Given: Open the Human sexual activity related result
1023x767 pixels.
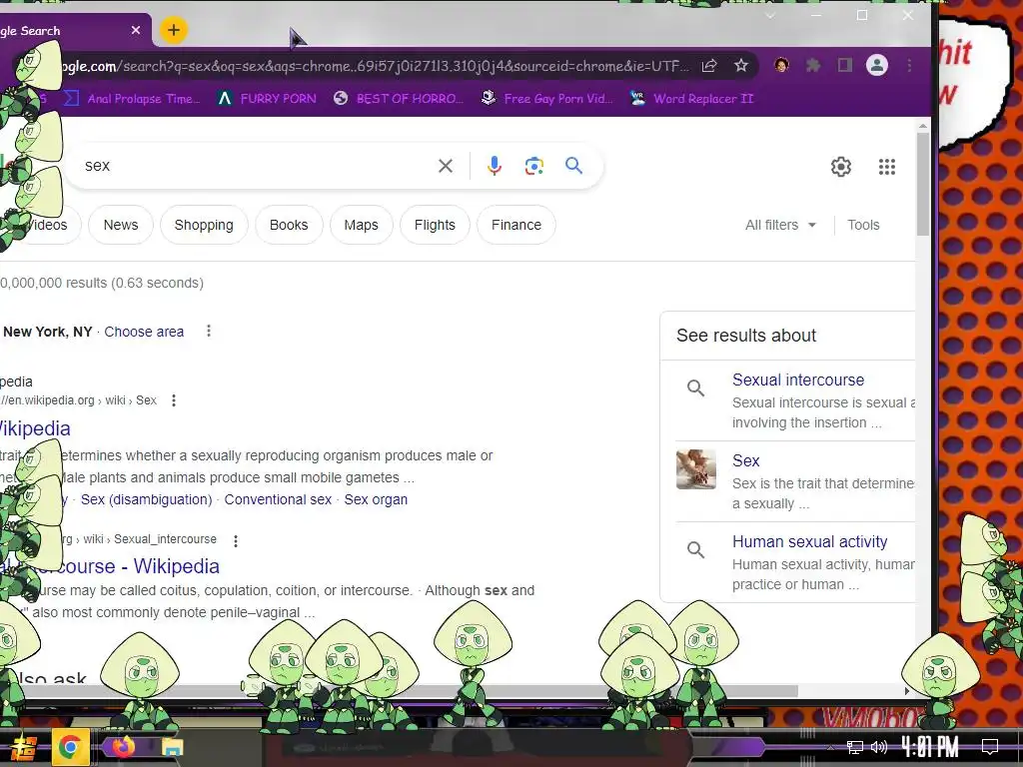Looking at the screenshot, I should tap(809, 541).
